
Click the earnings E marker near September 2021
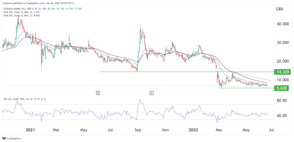point(151,93)
